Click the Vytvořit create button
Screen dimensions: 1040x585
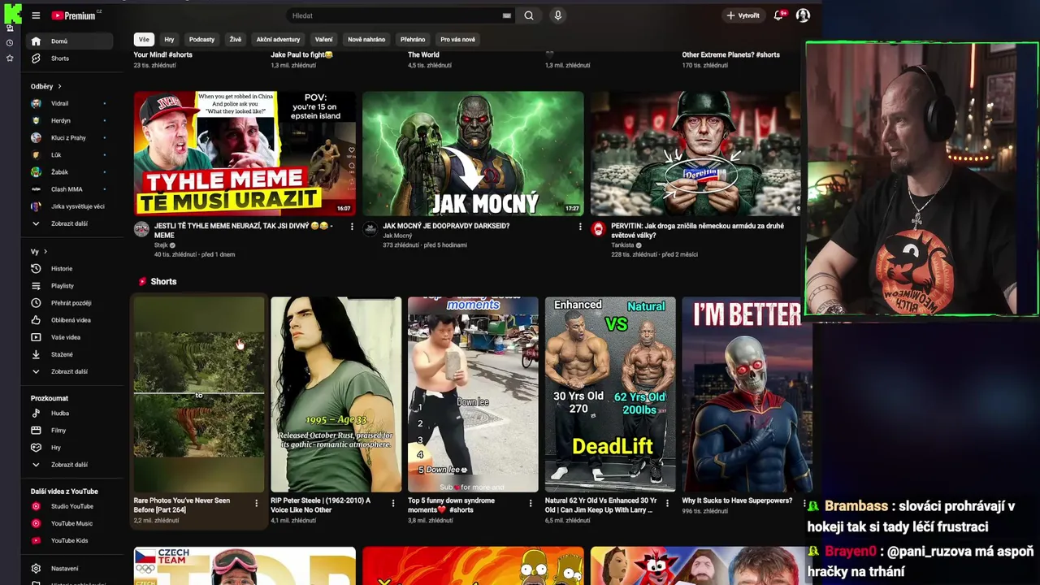tap(743, 15)
